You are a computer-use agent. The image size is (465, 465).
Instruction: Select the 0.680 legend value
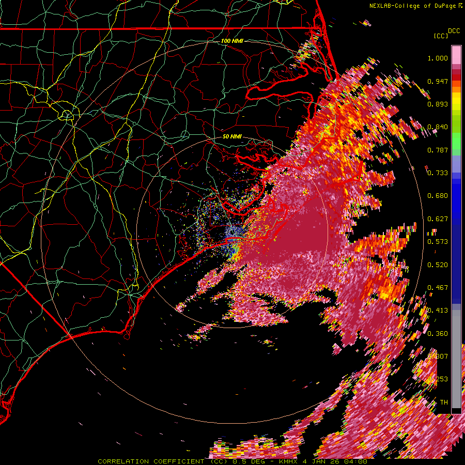[438, 196]
